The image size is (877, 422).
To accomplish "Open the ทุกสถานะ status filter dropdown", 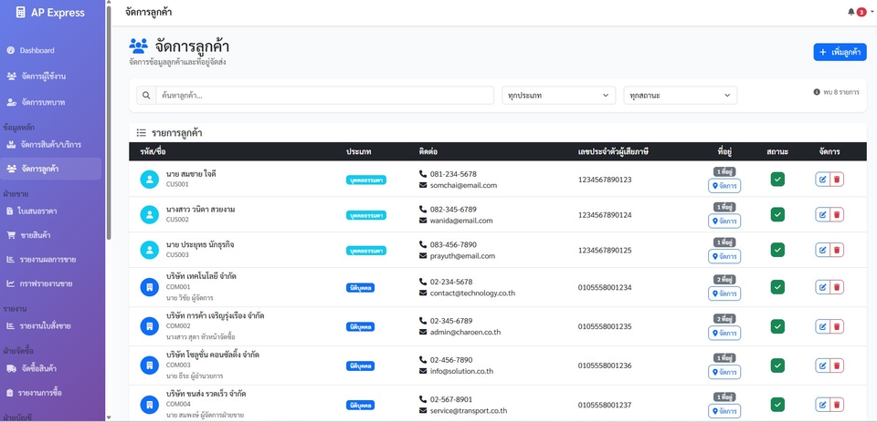I will click(x=681, y=95).
